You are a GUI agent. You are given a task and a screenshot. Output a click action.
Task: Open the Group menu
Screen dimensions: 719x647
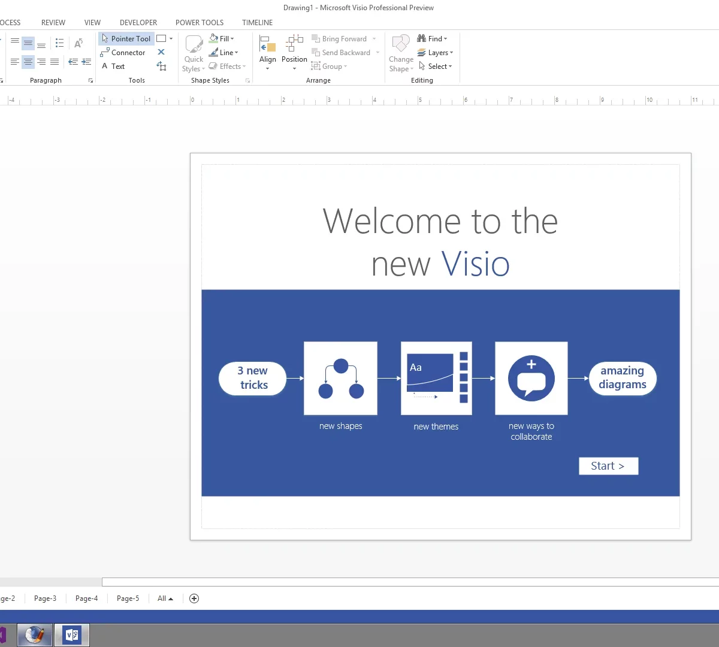click(329, 66)
